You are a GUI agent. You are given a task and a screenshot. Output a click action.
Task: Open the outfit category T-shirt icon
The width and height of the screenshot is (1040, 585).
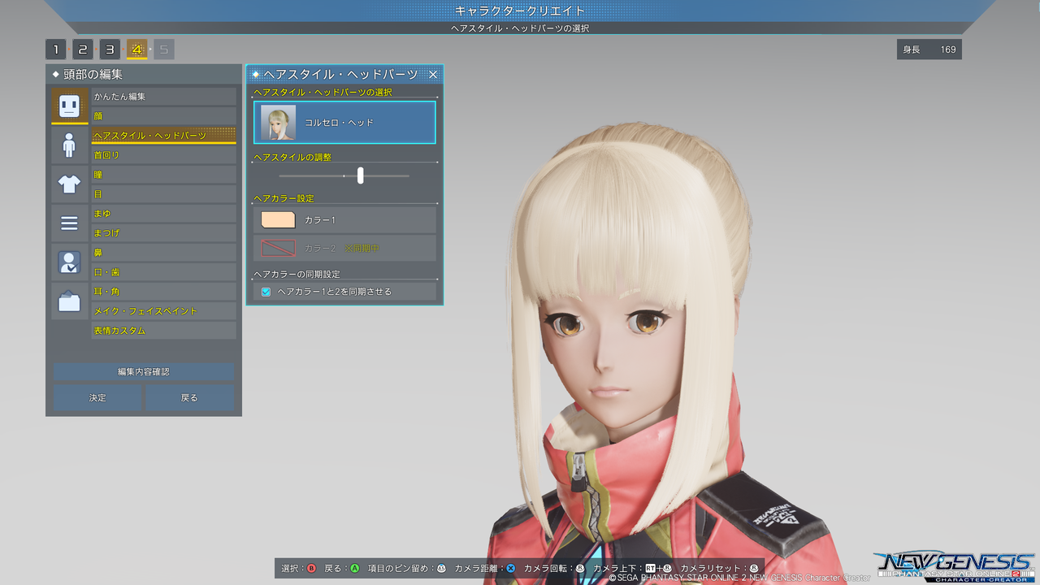click(69, 184)
